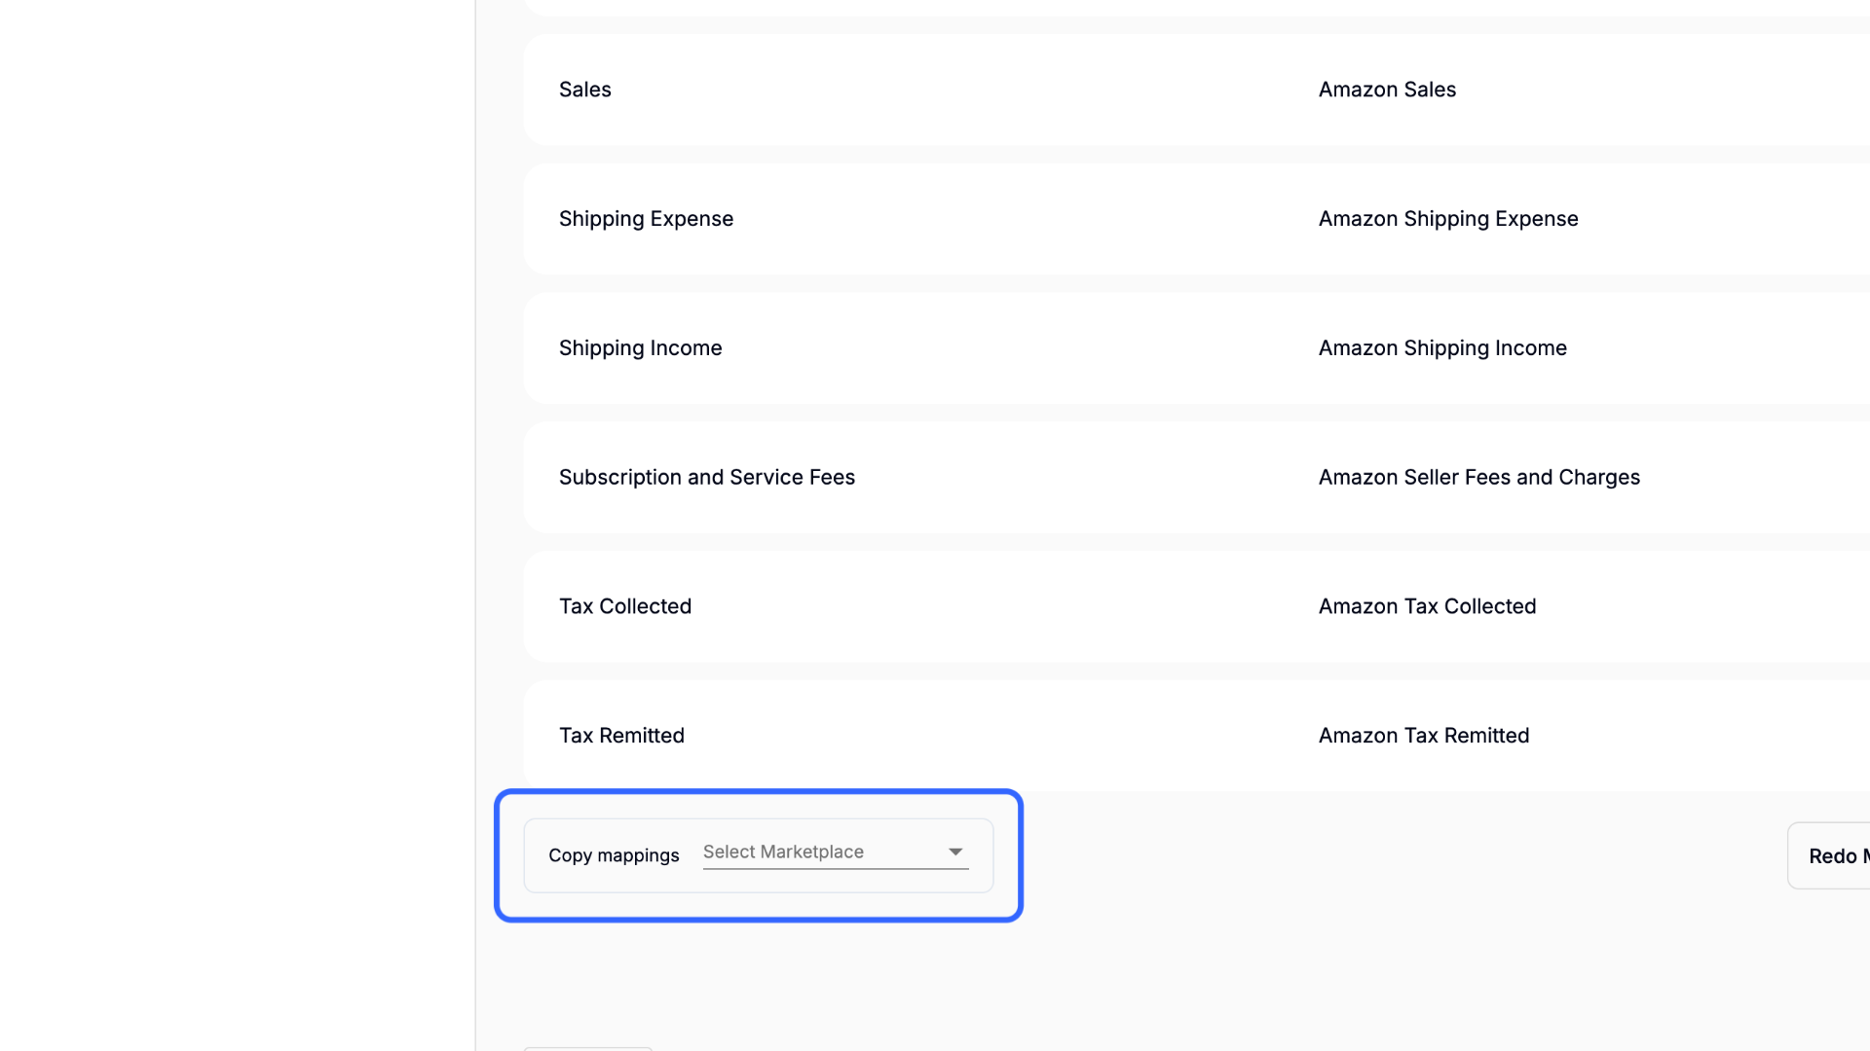Click Amazon Tax Remitted mapping

1424,736
